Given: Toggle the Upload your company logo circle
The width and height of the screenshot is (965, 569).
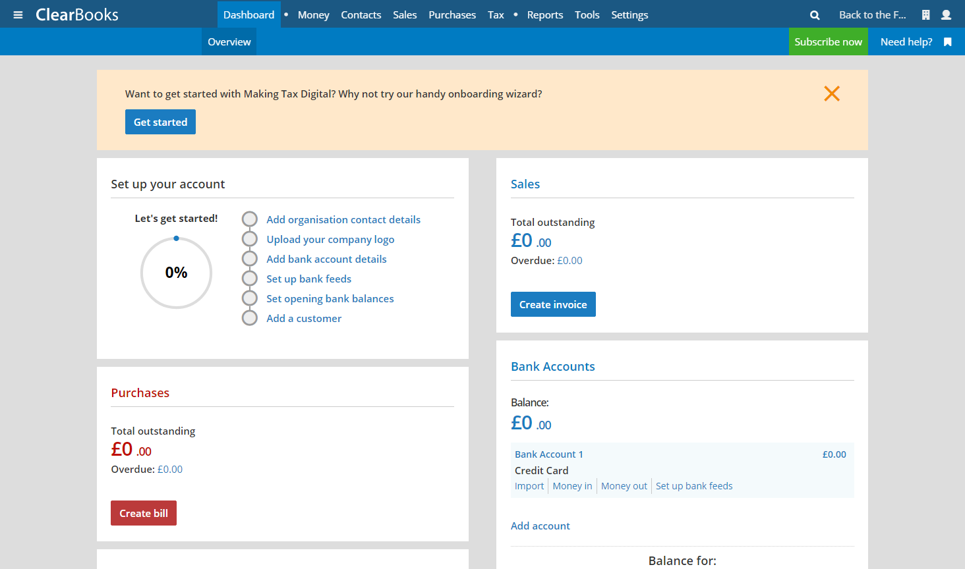Looking at the screenshot, I should (x=249, y=239).
